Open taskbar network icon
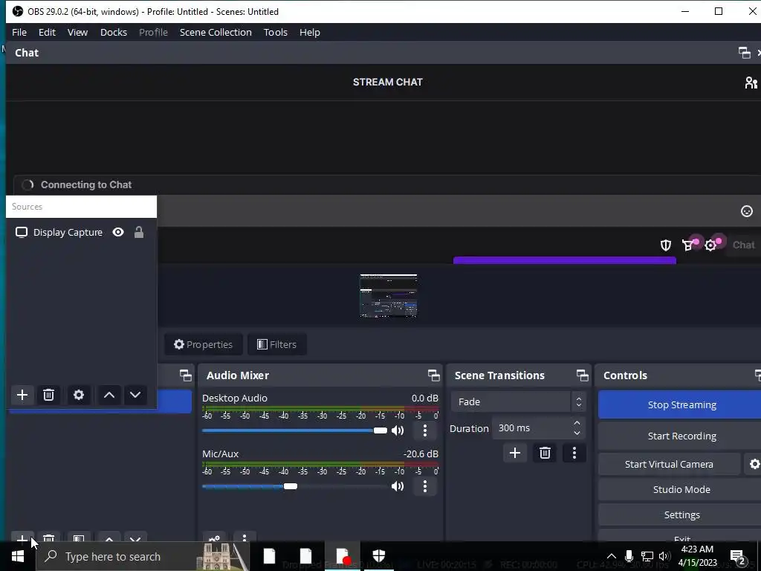This screenshot has height=571, width=761. coord(647,556)
